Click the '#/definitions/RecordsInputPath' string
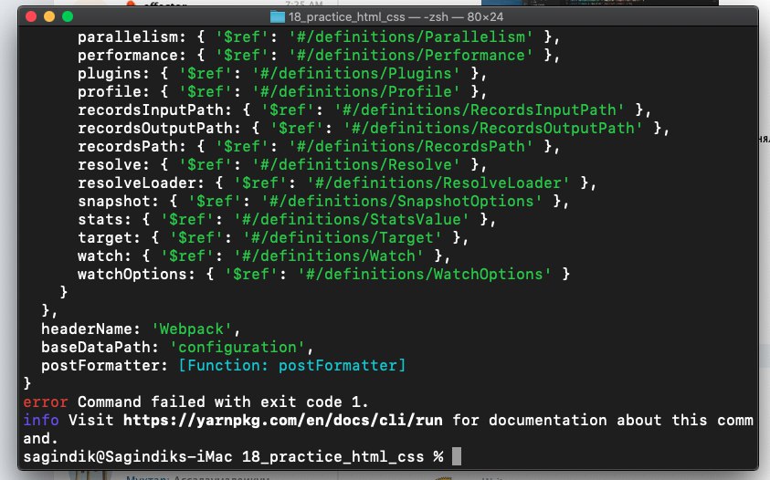 pos(480,110)
